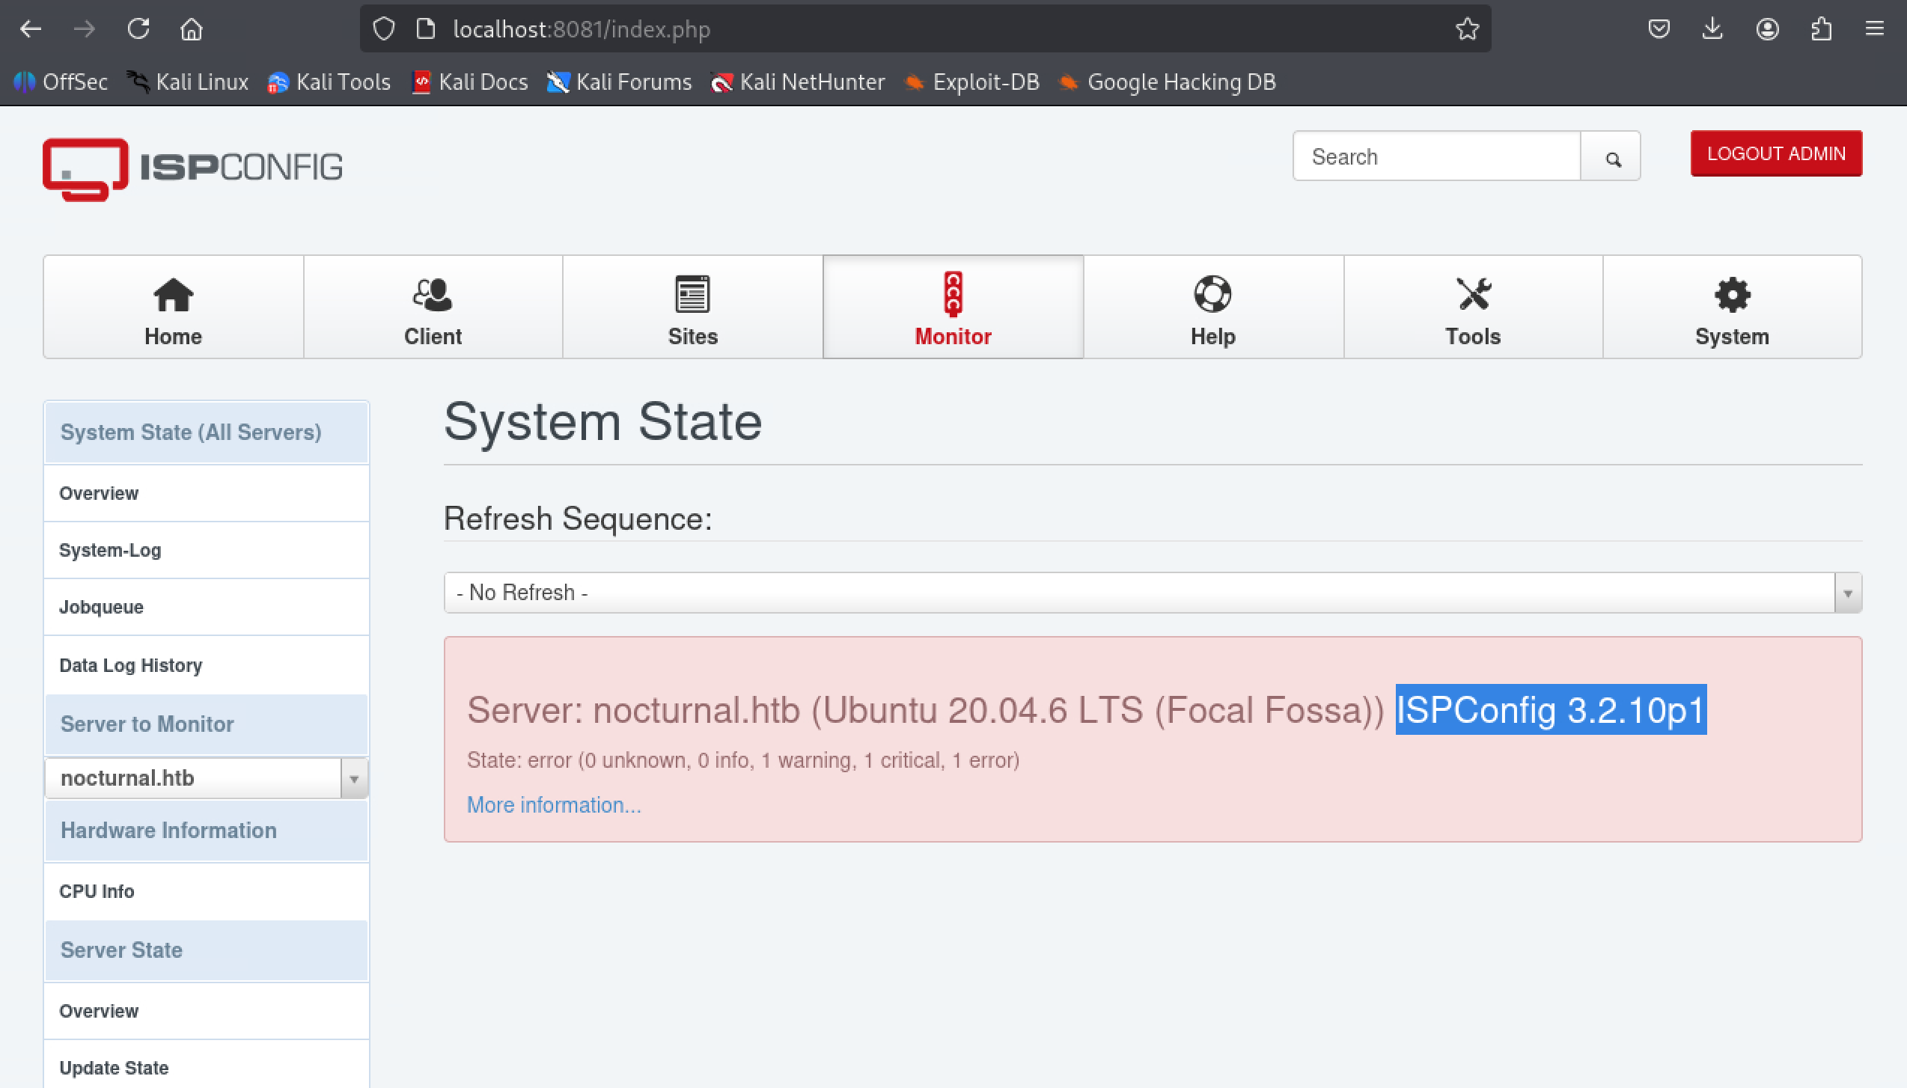Open the Home tab label
Viewport: 1907px width, 1088px height.
[x=174, y=337]
